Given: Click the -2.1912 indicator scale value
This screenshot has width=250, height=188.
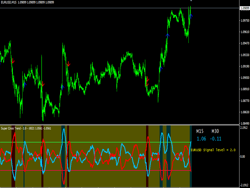Looking at the screenshot, I should 244,185.
